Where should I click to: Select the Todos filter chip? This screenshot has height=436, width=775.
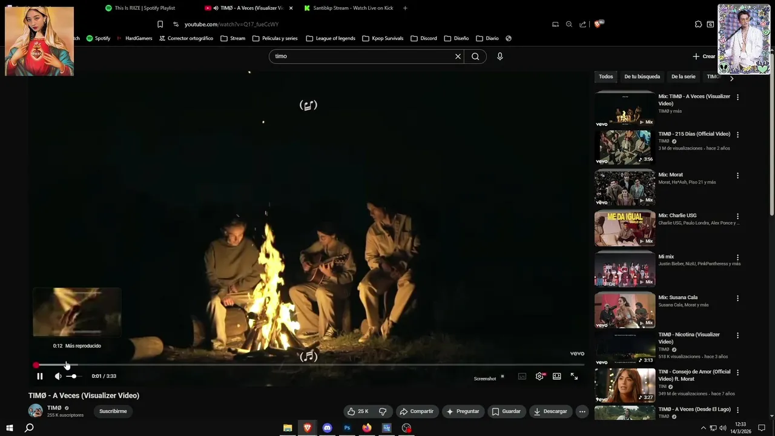(606, 77)
